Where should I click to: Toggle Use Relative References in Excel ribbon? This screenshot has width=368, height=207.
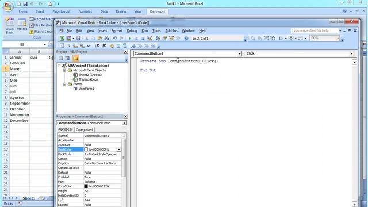[41, 25]
